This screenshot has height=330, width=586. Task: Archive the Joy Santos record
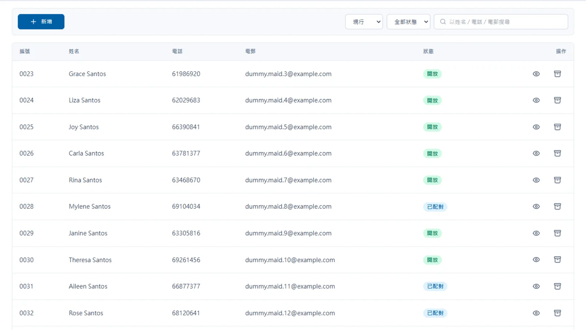point(557,127)
